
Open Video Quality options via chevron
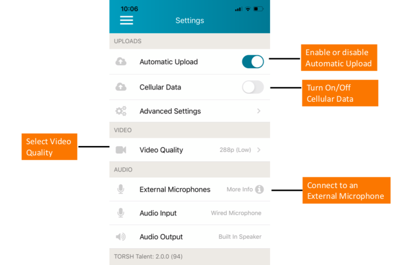pos(259,150)
